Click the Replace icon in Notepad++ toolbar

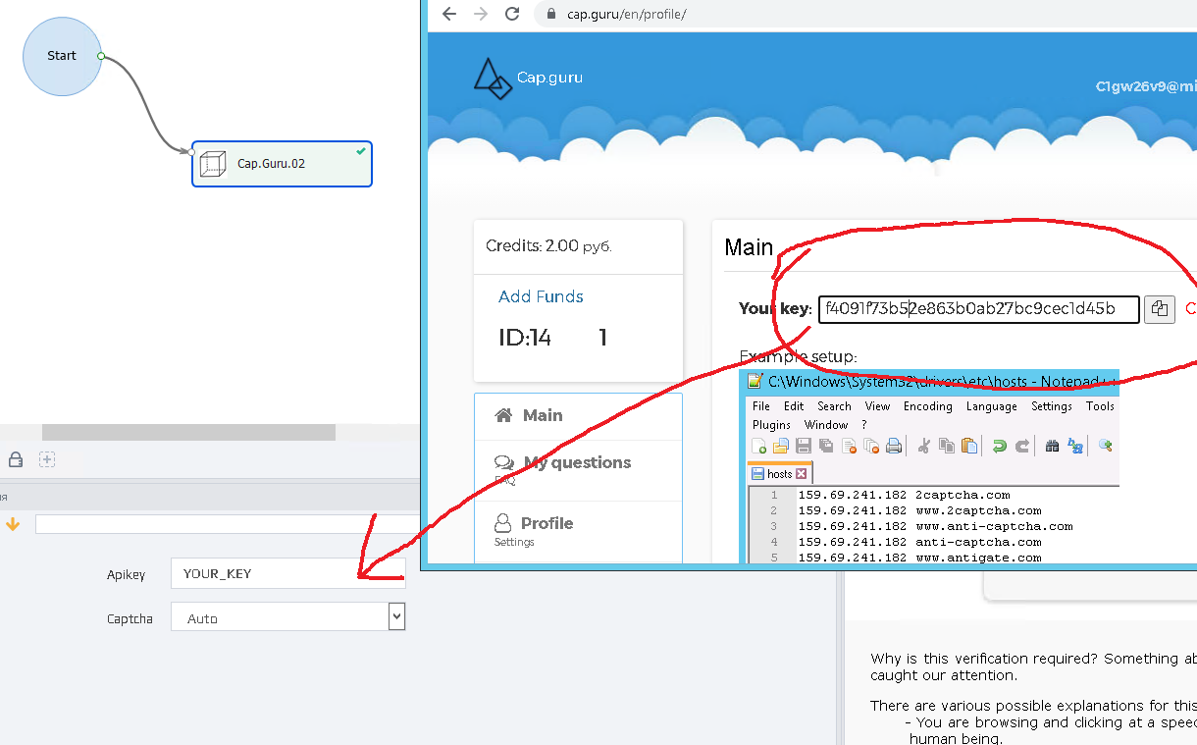(x=1075, y=447)
